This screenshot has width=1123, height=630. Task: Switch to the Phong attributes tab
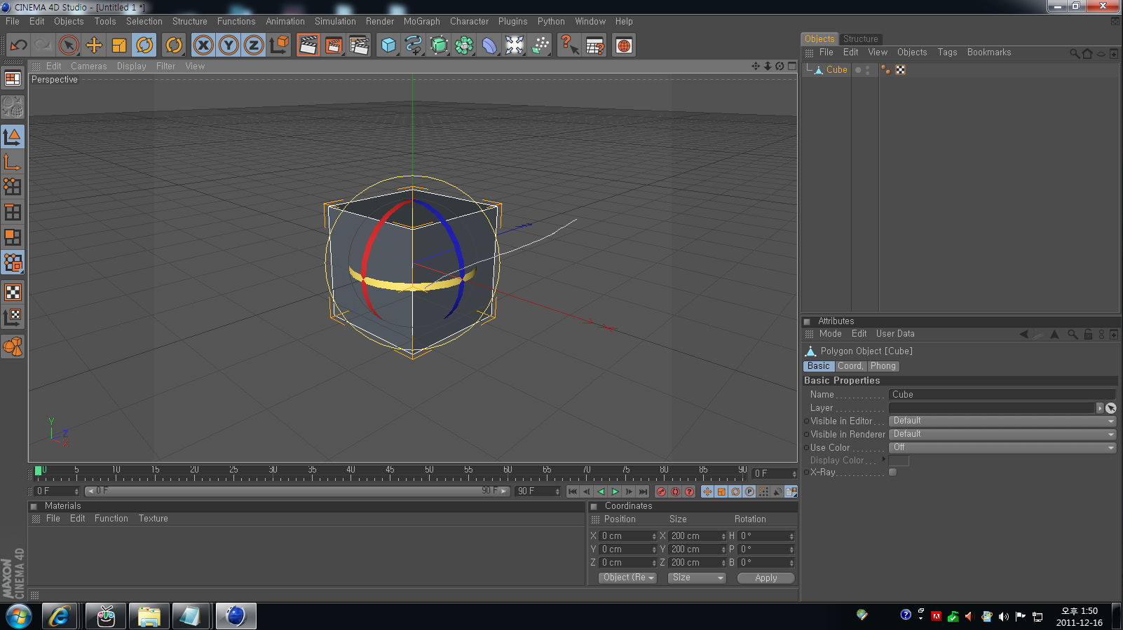(x=883, y=366)
